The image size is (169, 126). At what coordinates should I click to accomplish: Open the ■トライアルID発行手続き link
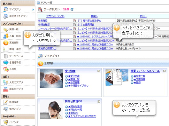click(82, 116)
